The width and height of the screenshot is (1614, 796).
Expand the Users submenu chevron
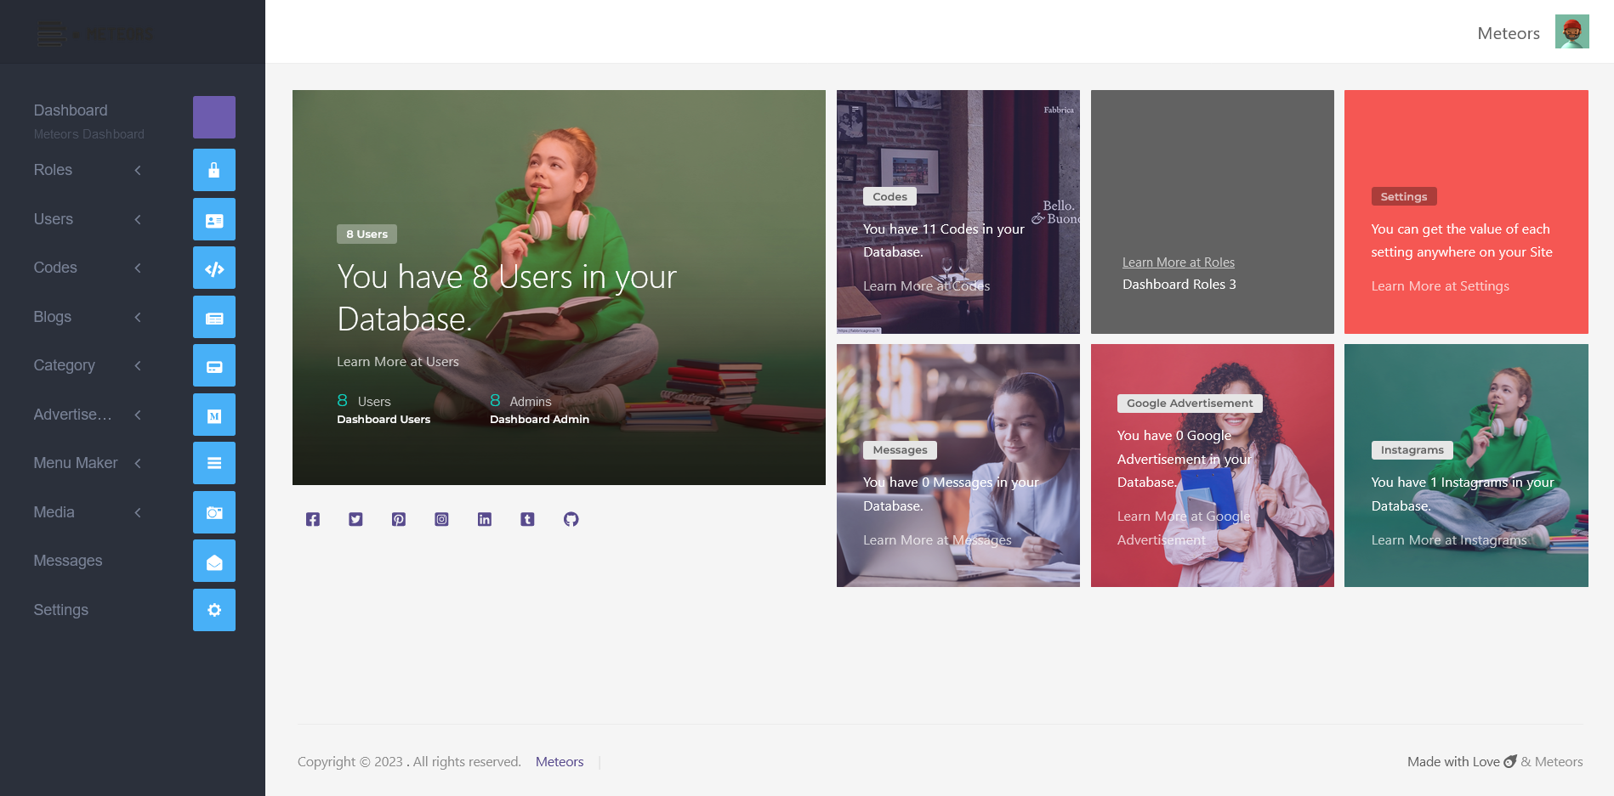coord(138,219)
